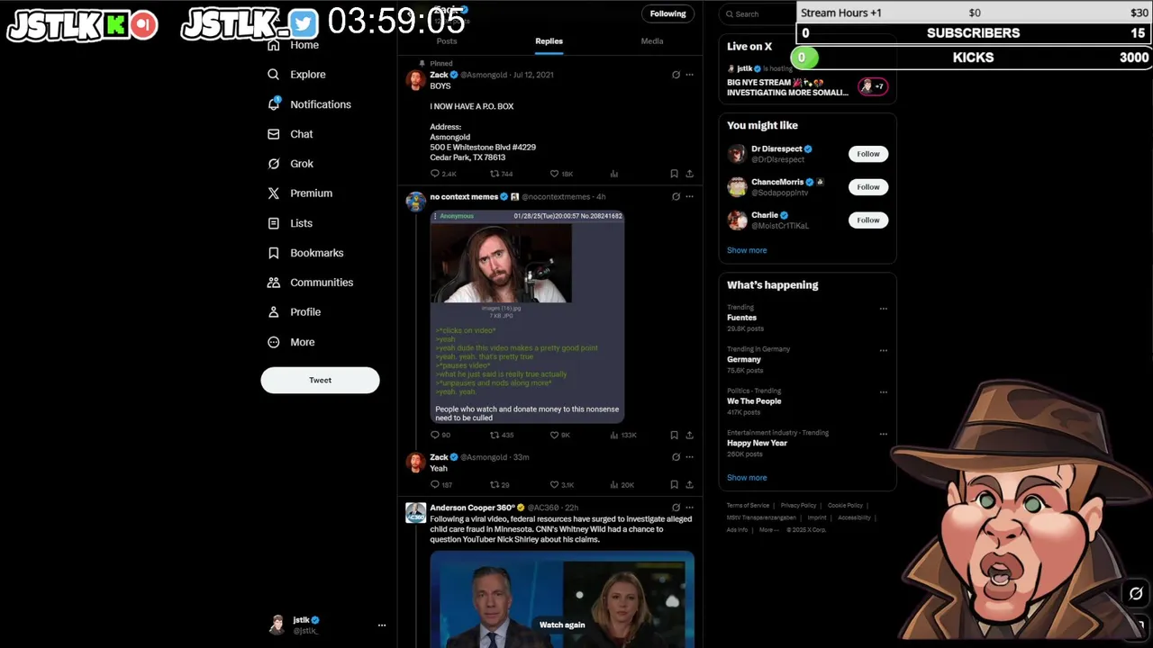Open Notifications from the sidebar
This screenshot has width=1153, height=648.
click(x=310, y=104)
